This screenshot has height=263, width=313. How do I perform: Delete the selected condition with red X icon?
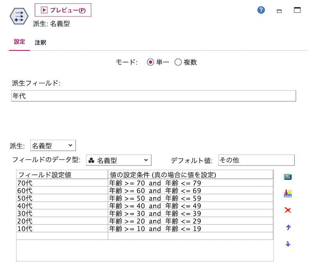click(287, 210)
